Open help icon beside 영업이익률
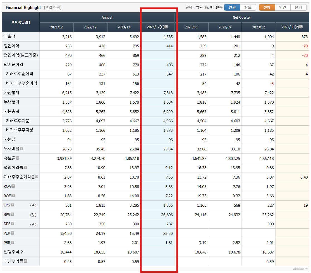 click(25, 167)
